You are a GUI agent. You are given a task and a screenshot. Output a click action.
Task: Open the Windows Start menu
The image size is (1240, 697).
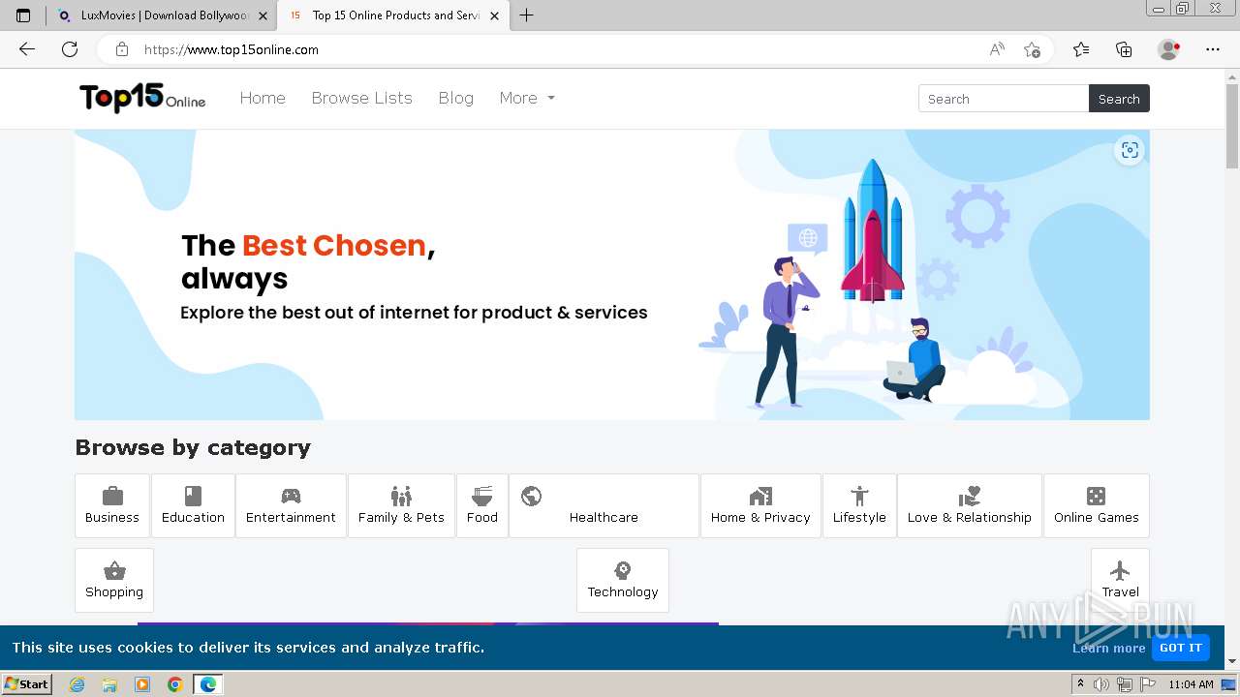pos(26,684)
